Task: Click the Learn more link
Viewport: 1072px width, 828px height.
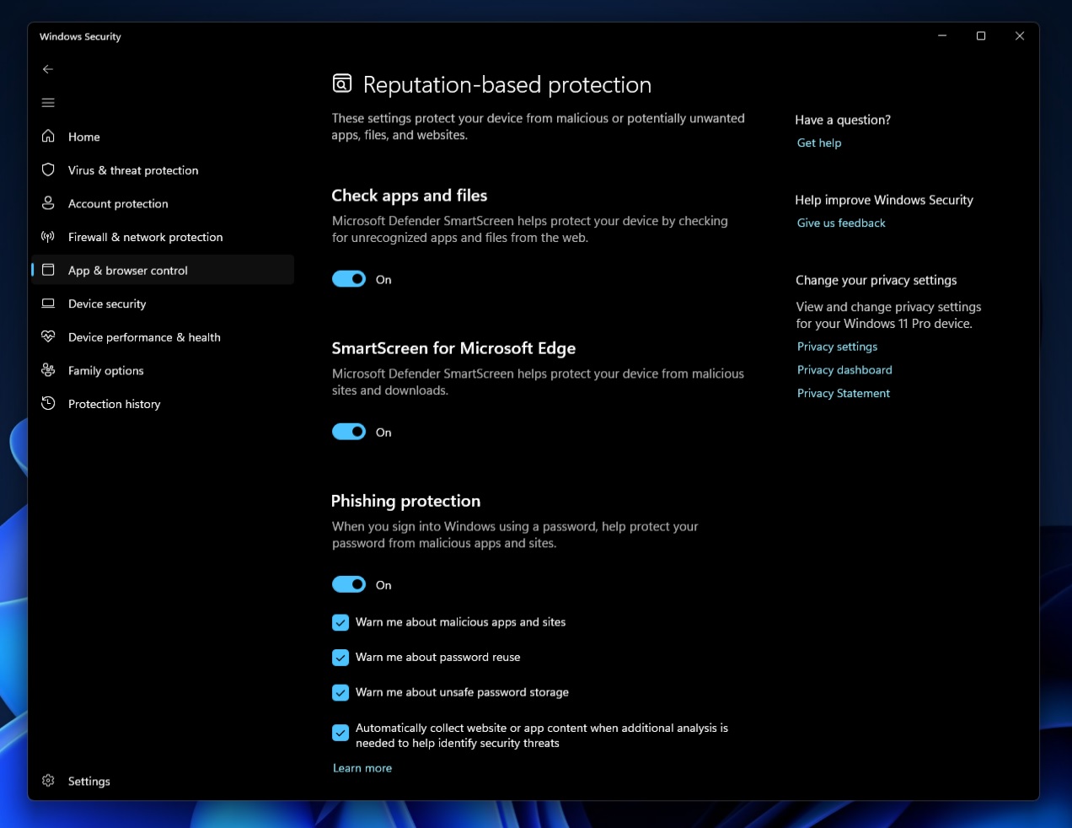Action: tap(362, 767)
